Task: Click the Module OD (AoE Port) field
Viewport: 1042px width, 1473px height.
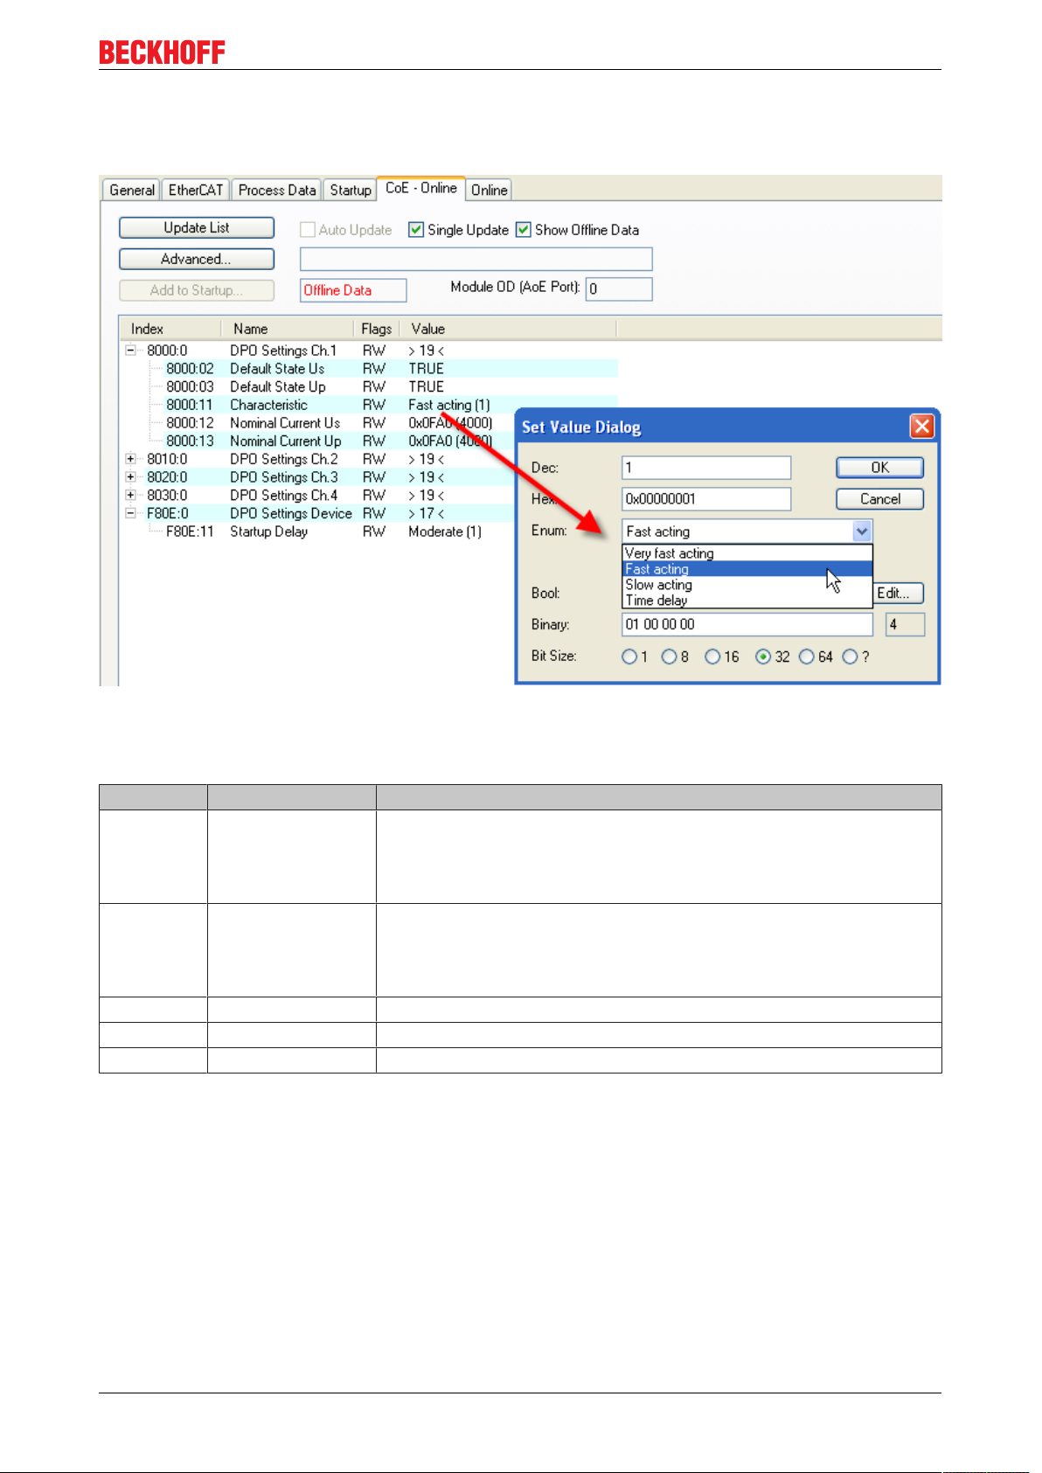Action: click(x=619, y=289)
